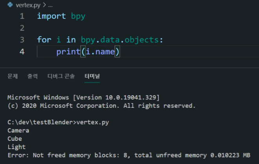Click line number 3 in the gutter
This screenshot has height=164, width=259.
[22, 40]
